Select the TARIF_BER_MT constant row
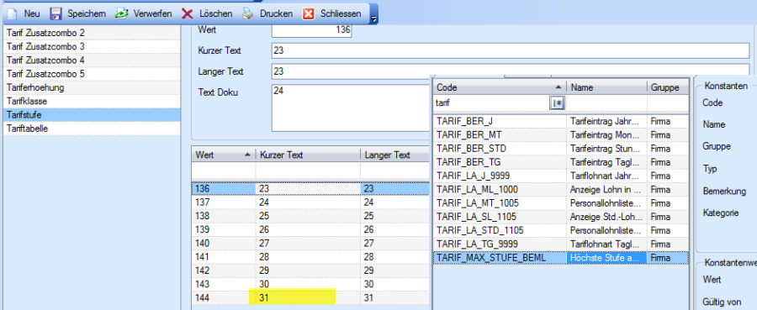 (560, 134)
